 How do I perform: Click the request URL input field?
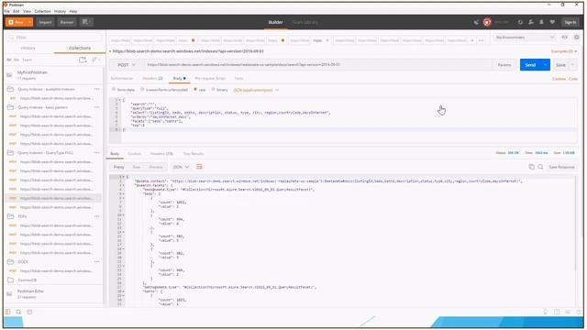(318, 65)
